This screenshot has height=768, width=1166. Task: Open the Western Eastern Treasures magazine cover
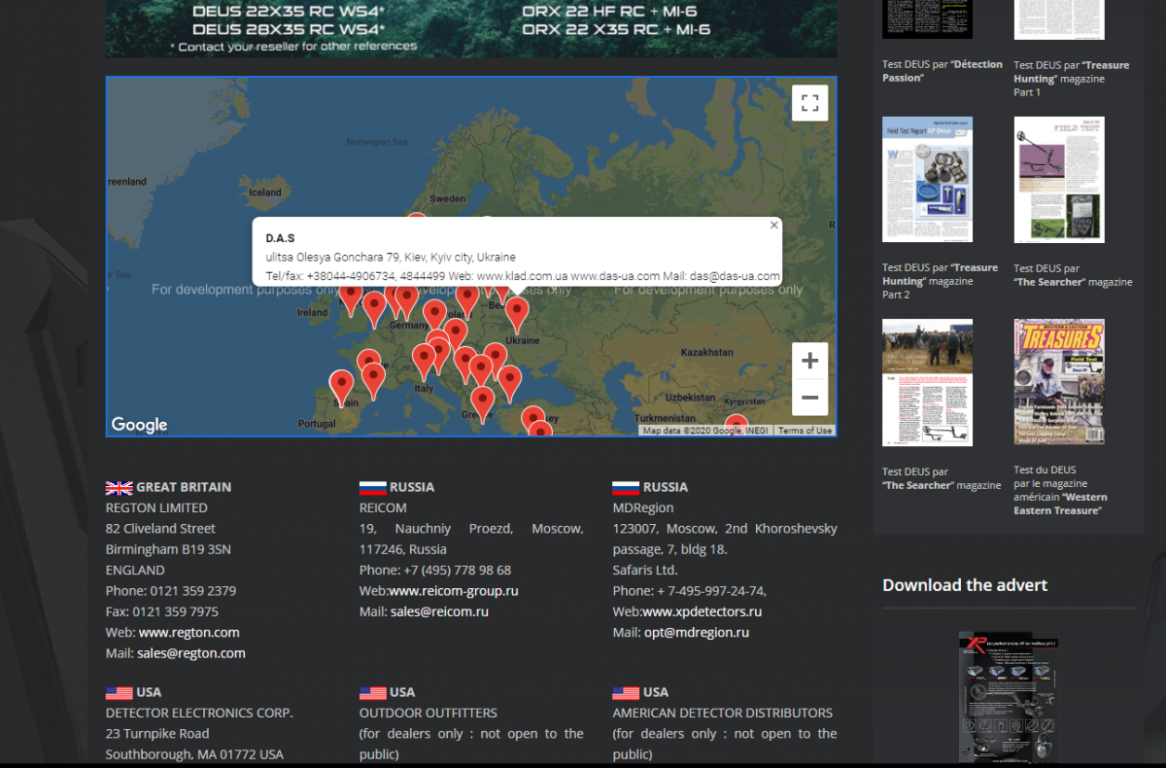pyautogui.click(x=1059, y=382)
